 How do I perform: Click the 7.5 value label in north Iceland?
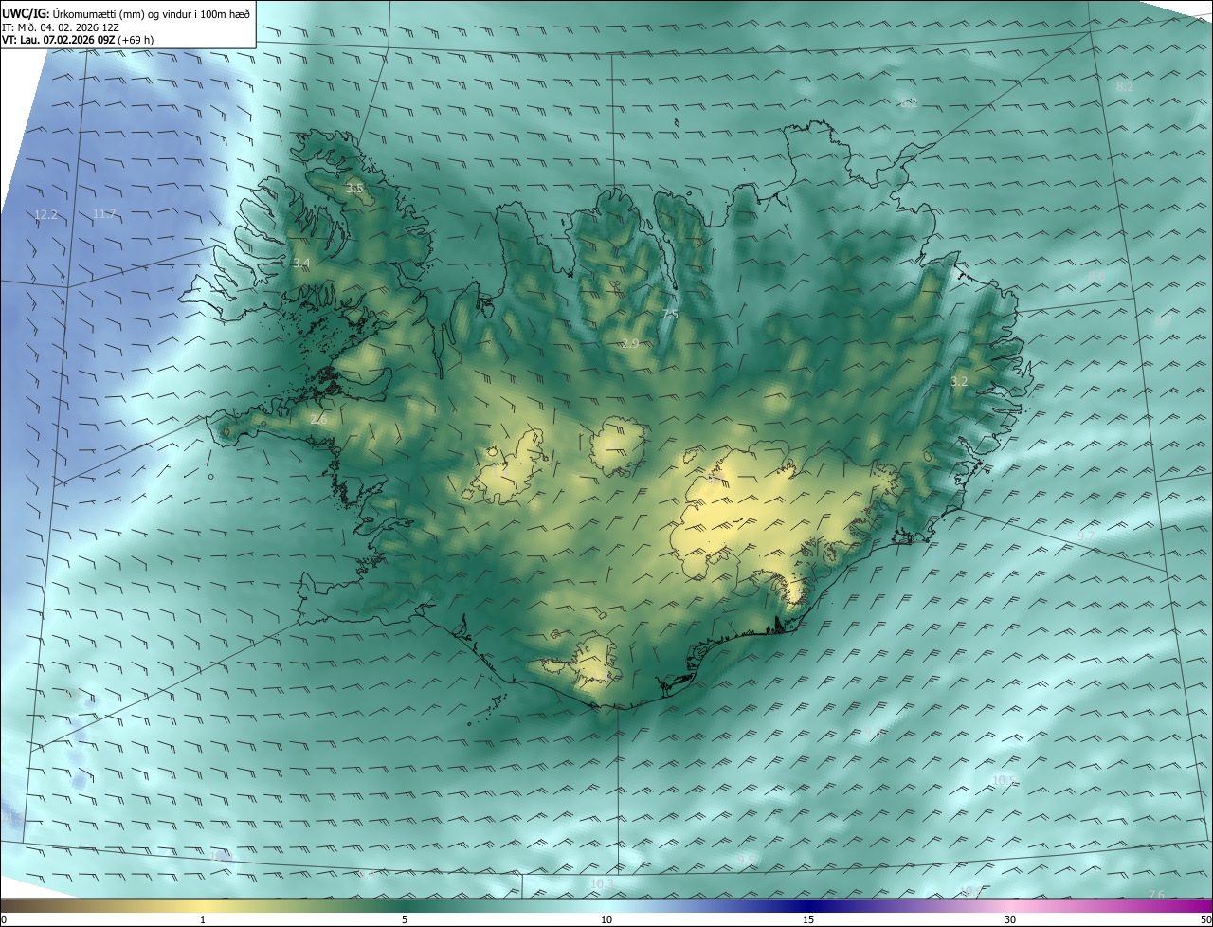670,314
